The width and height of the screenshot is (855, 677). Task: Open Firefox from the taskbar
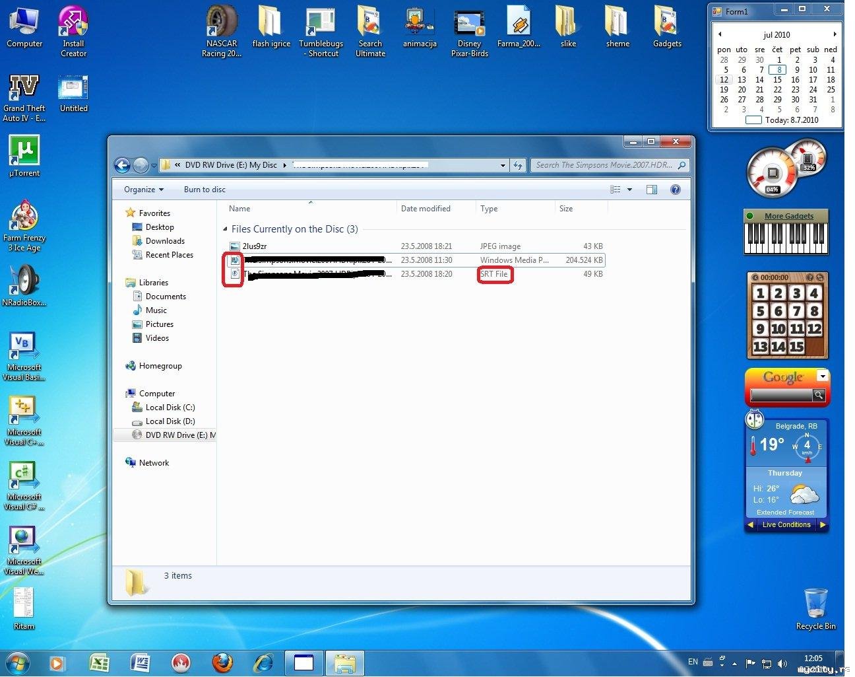(x=222, y=662)
